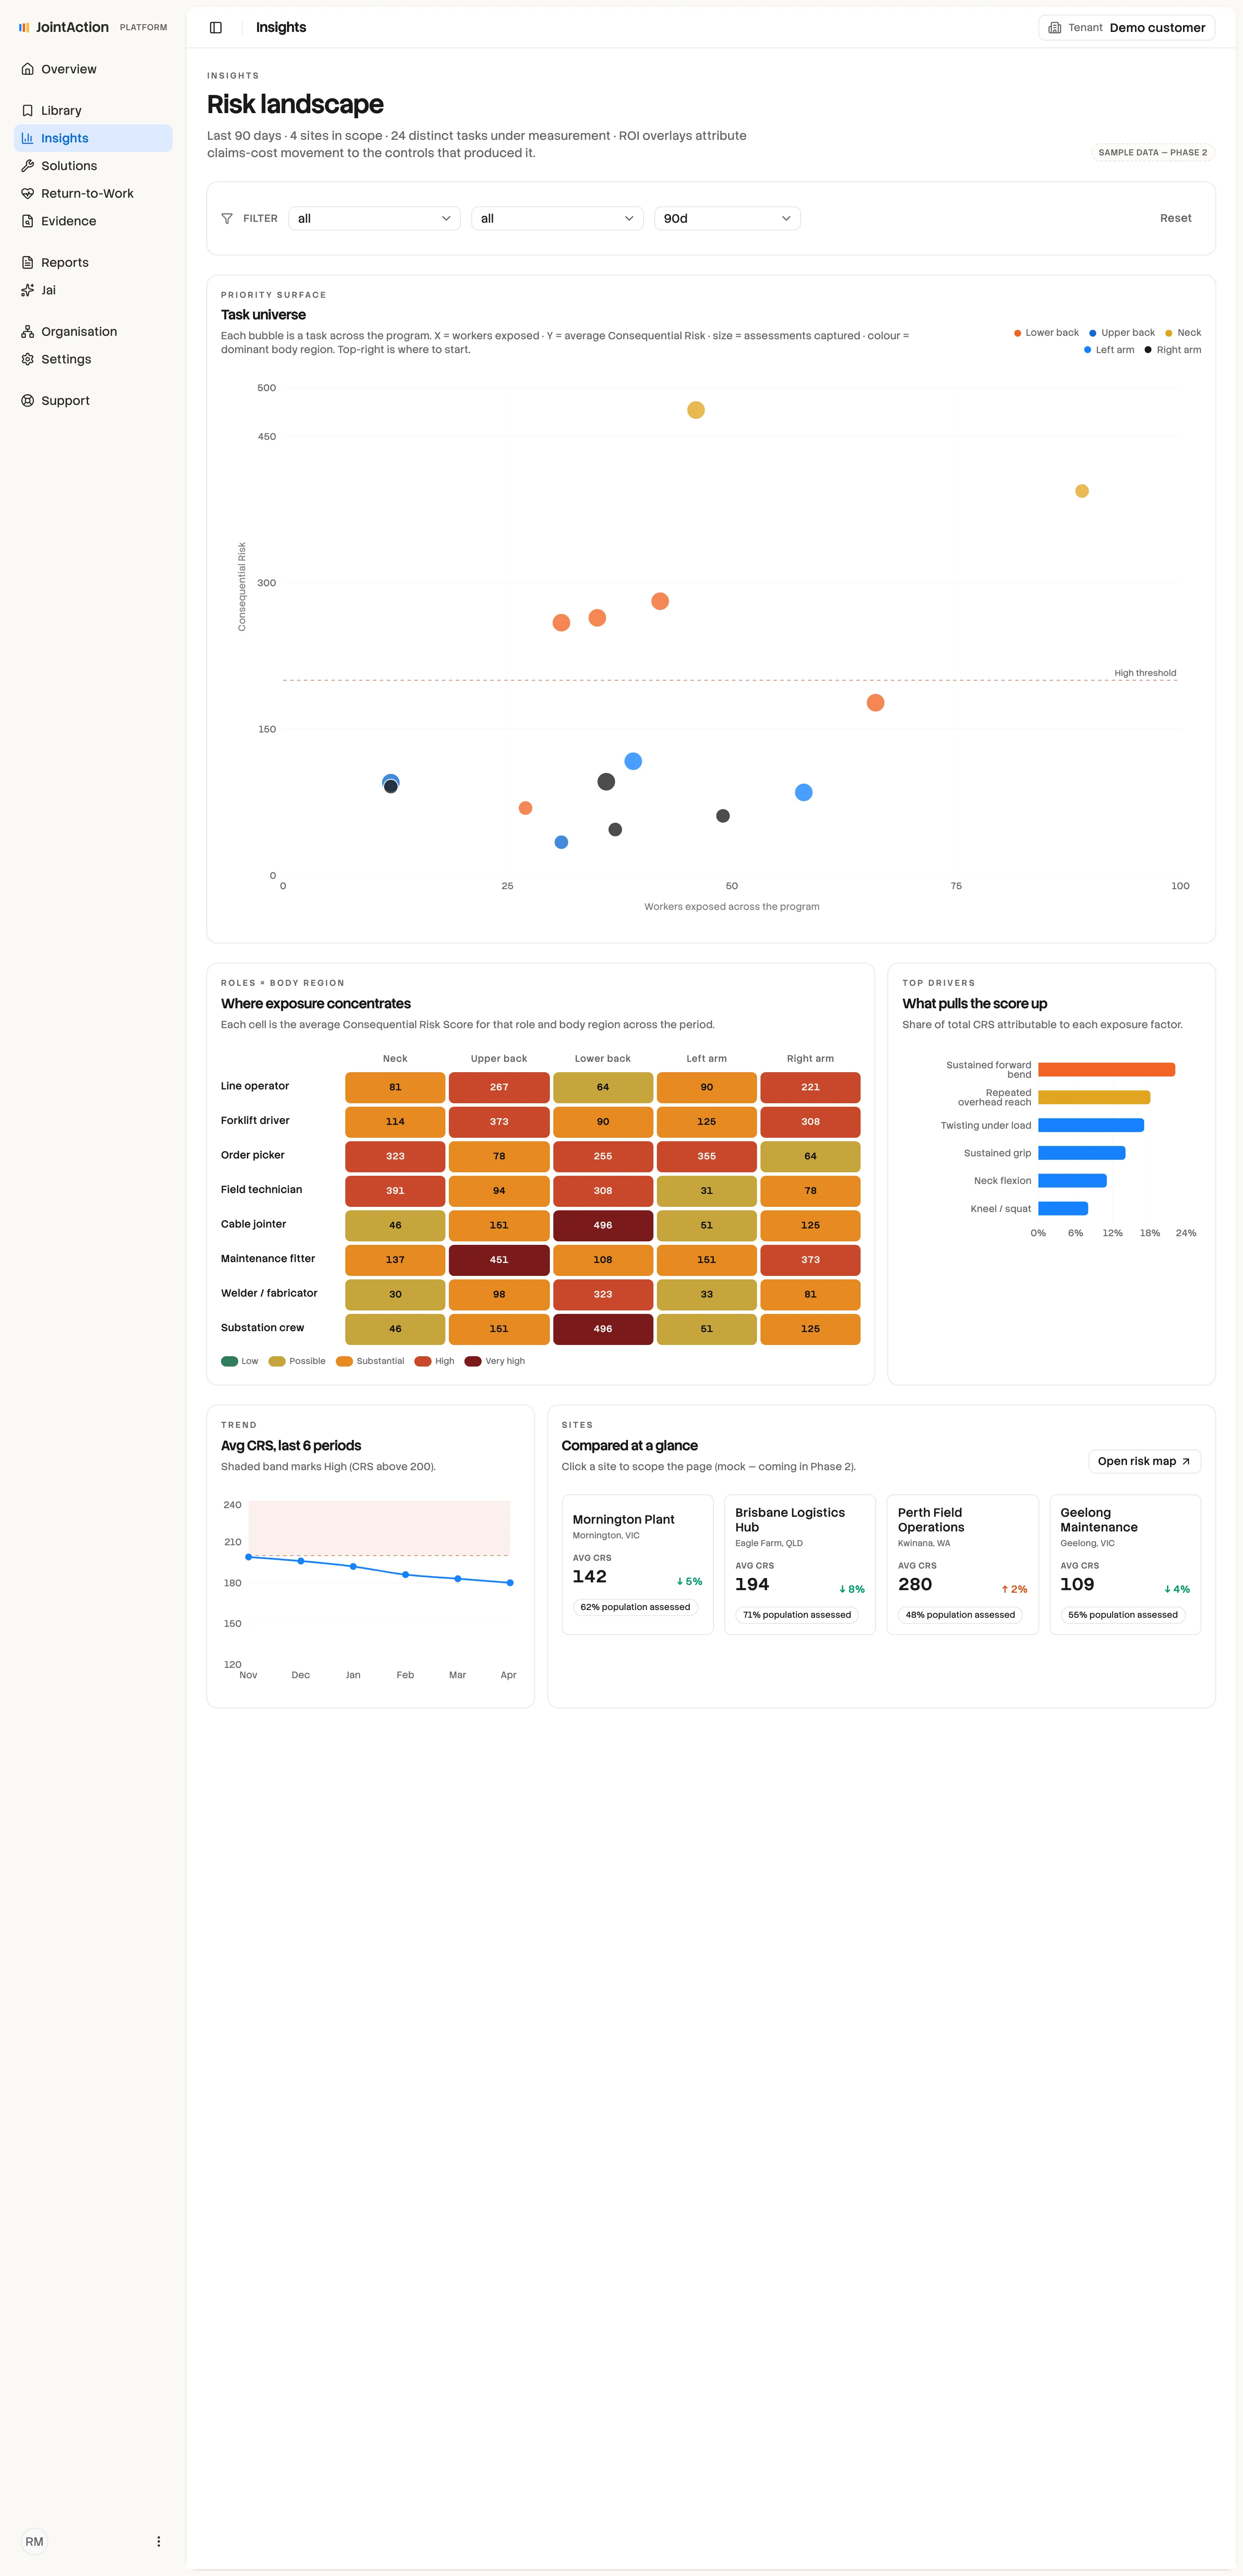Image resolution: width=1243 pixels, height=2576 pixels.
Task: Toggle Right arm legend series
Action: pyautogui.click(x=1173, y=350)
